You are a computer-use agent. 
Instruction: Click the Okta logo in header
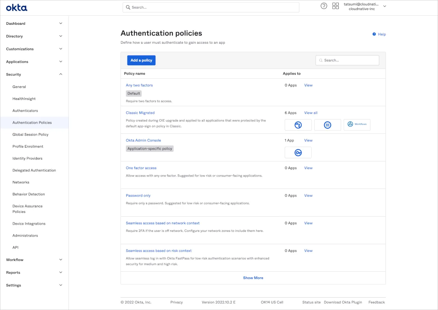point(16,8)
